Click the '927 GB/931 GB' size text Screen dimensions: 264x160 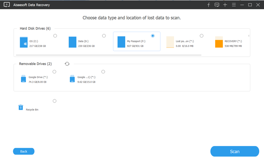[135, 46]
